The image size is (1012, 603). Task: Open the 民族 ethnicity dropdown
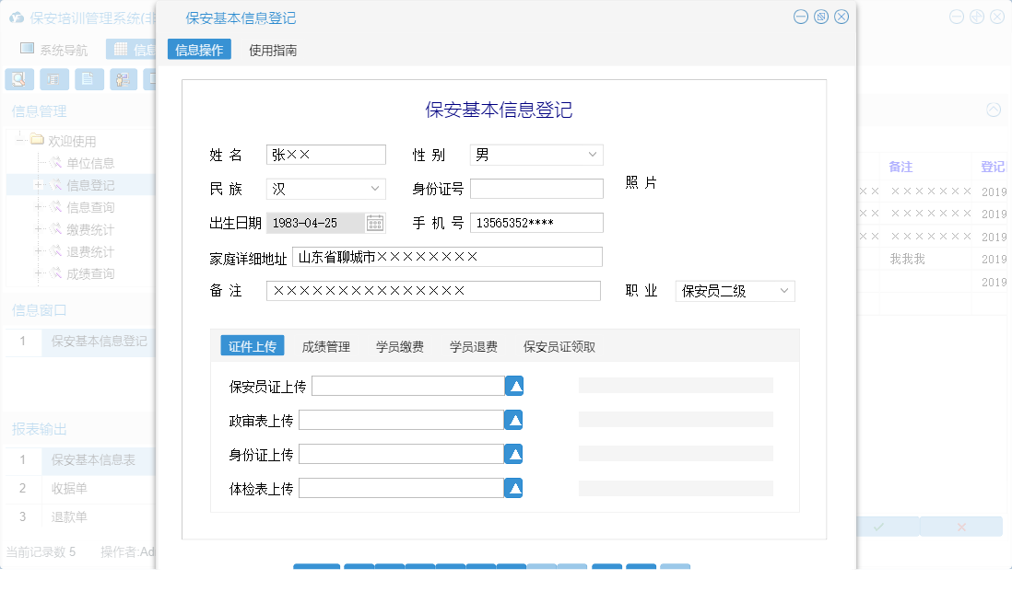pos(377,188)
